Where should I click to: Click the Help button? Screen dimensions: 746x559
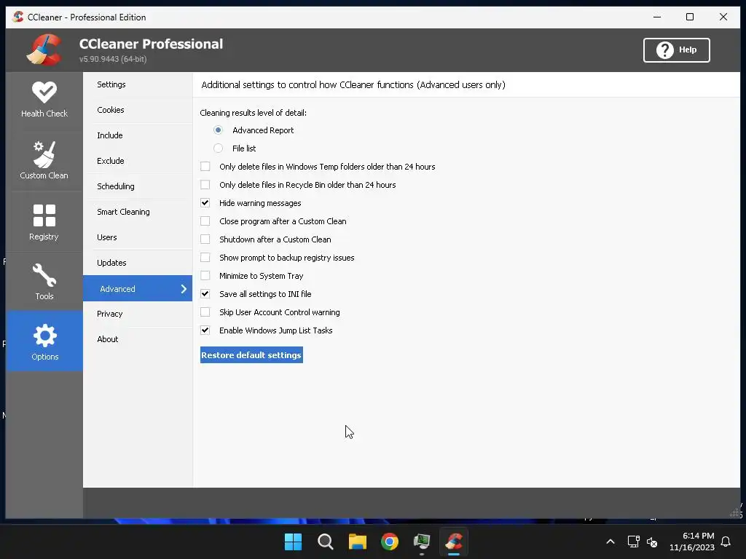[676, 50]
